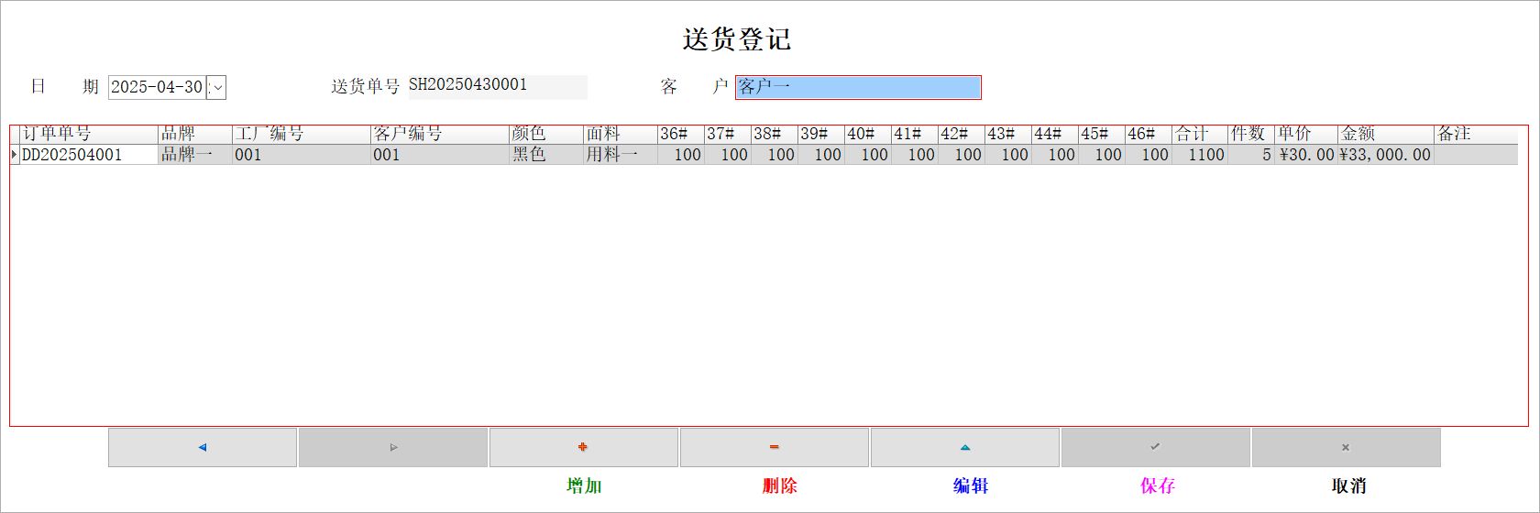The height and width of the screenshot is (513, 1540).
Task: Select the row indicator for DD202504001
Action: pos(15,155)
